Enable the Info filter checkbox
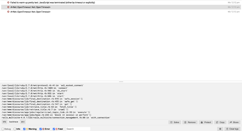Viewport: 242px width, 131px height. click(x=15, y=129)
